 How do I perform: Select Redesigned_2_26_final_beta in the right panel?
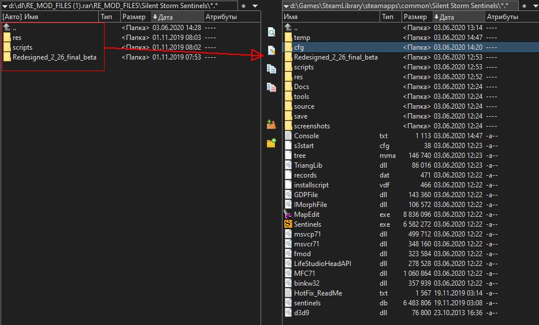(411, 57)
